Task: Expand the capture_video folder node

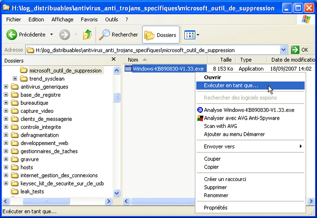Action: pyautogui.click(x=6, y=111)
